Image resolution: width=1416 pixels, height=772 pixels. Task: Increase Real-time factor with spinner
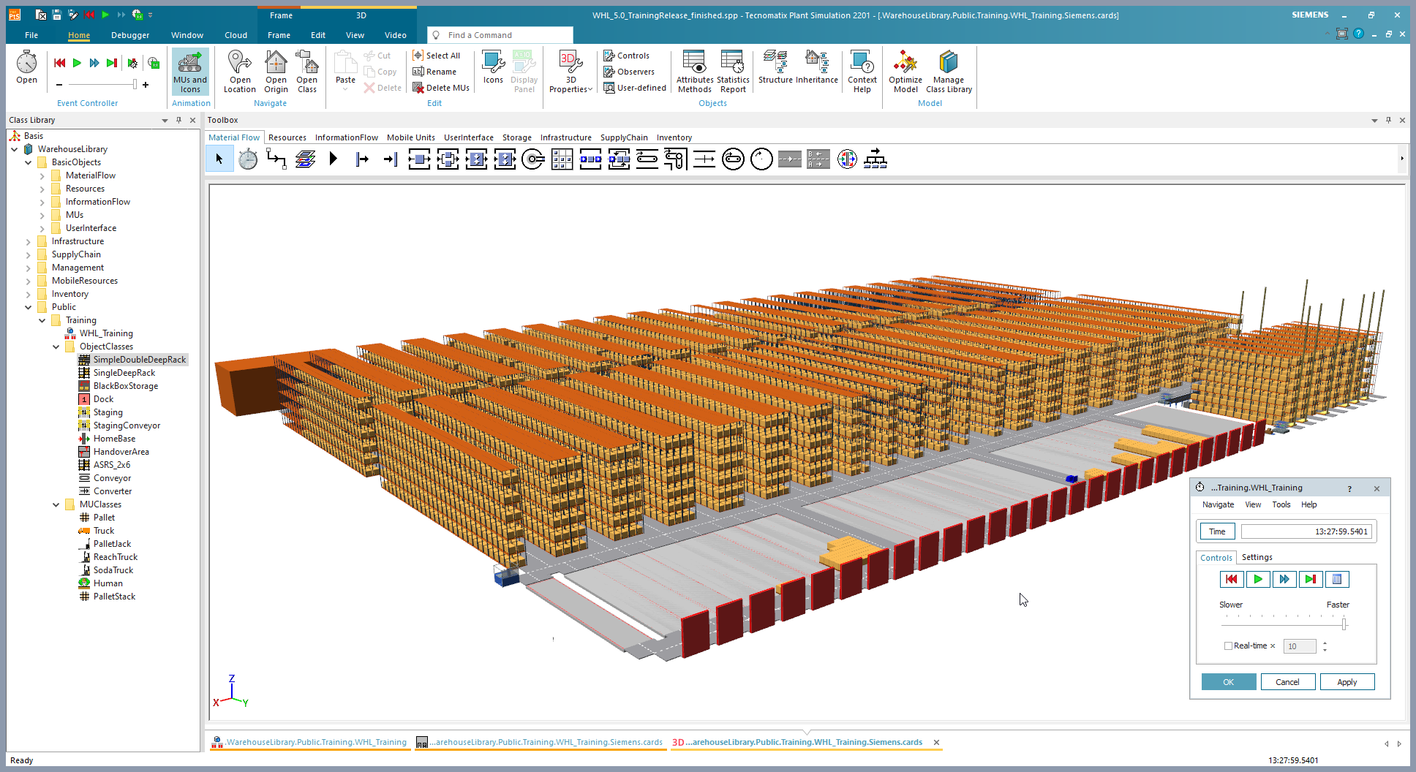coord(1325,643)
